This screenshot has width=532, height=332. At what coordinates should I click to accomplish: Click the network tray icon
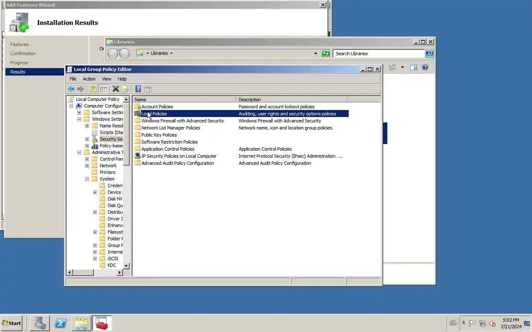pos(483,323)
